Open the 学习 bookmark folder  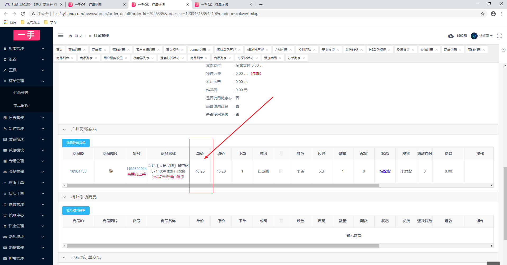tap(50, 22)
